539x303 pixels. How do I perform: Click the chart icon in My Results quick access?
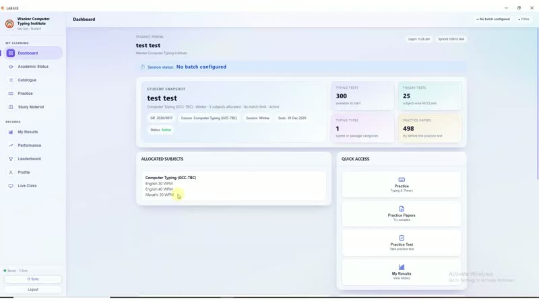tap(402, 267)
